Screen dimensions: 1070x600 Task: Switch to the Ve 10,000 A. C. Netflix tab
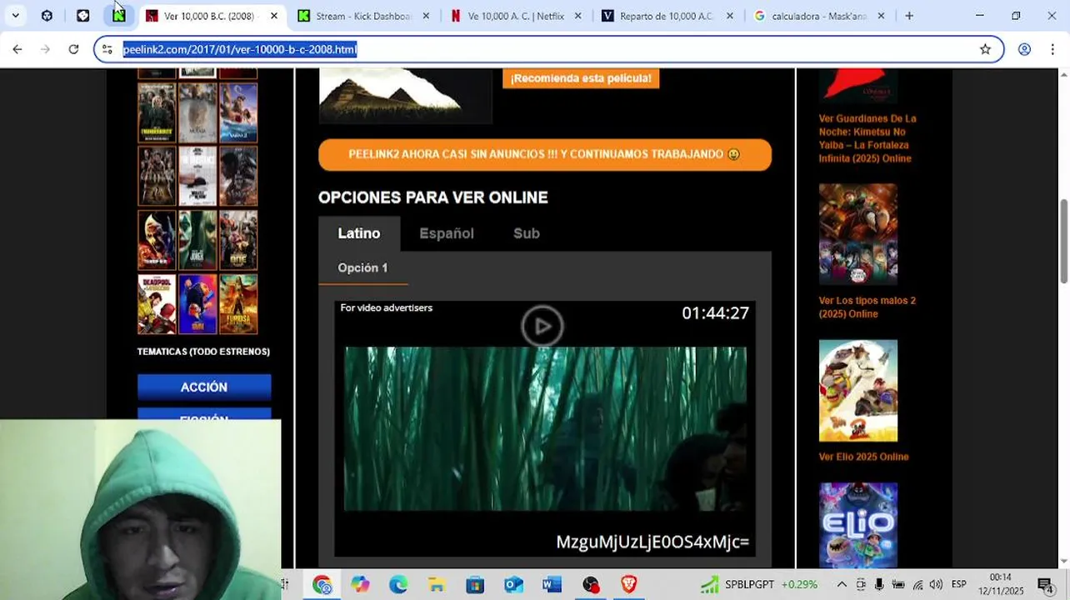[x=516, y=16]
